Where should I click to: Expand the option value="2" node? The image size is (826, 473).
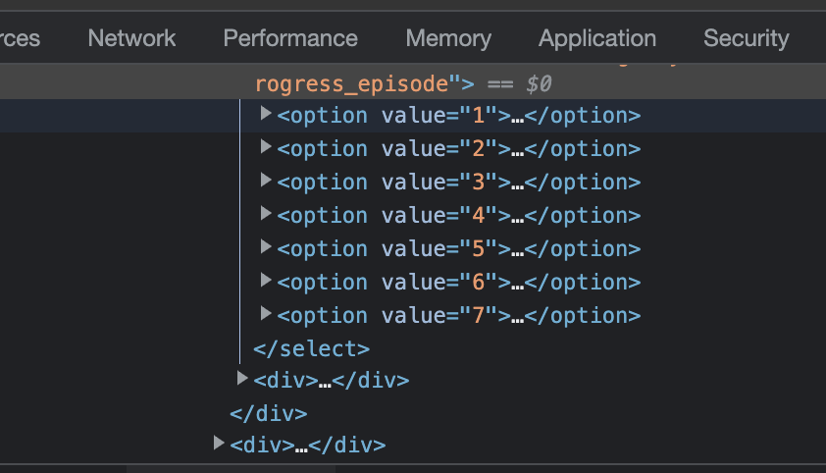coord(266,147)
